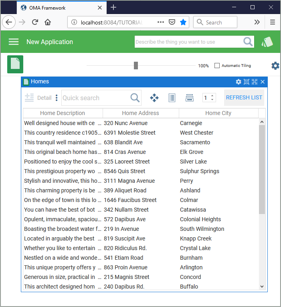Screen dimensions: 281x307
Task: Click the list scrollbar down arrow
Action: pos(262,287)
